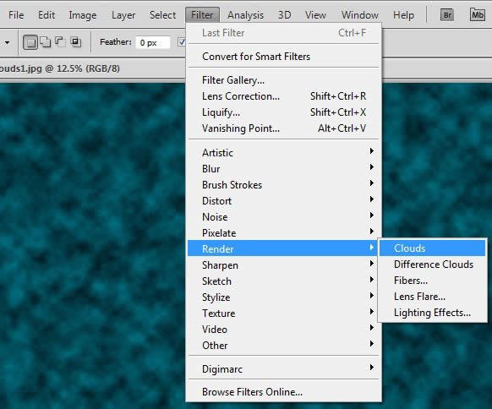Open the Help menu
The height and width of the screenshot is (409, 492).
[x=403, y=14]
